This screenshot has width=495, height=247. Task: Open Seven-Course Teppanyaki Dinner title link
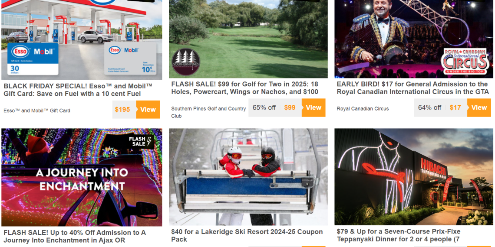point(399,235)
